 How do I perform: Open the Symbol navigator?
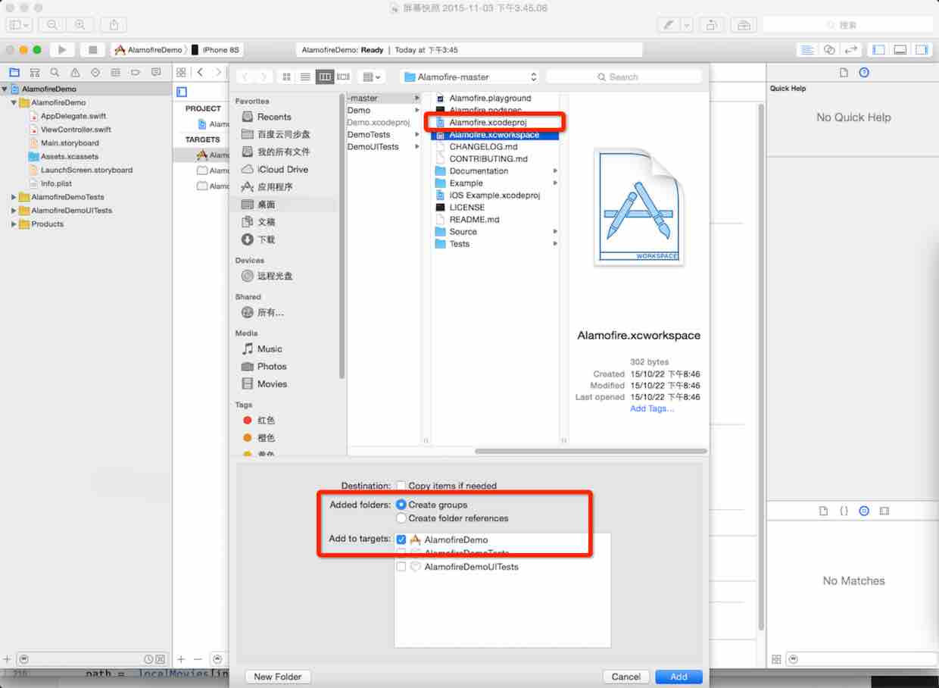coord(34,73)
